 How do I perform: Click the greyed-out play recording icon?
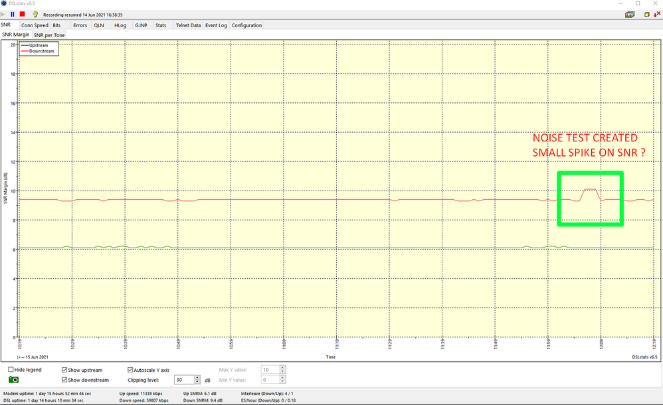point(4,14)
